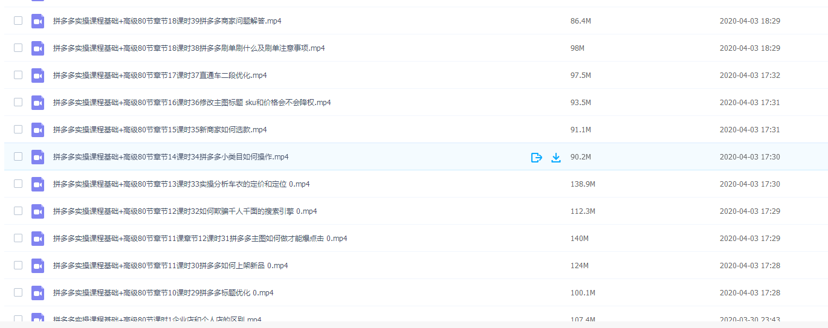828x328 pixels.
Task: Click the date on the 138.9M row
Action: (x=750, y=184)
